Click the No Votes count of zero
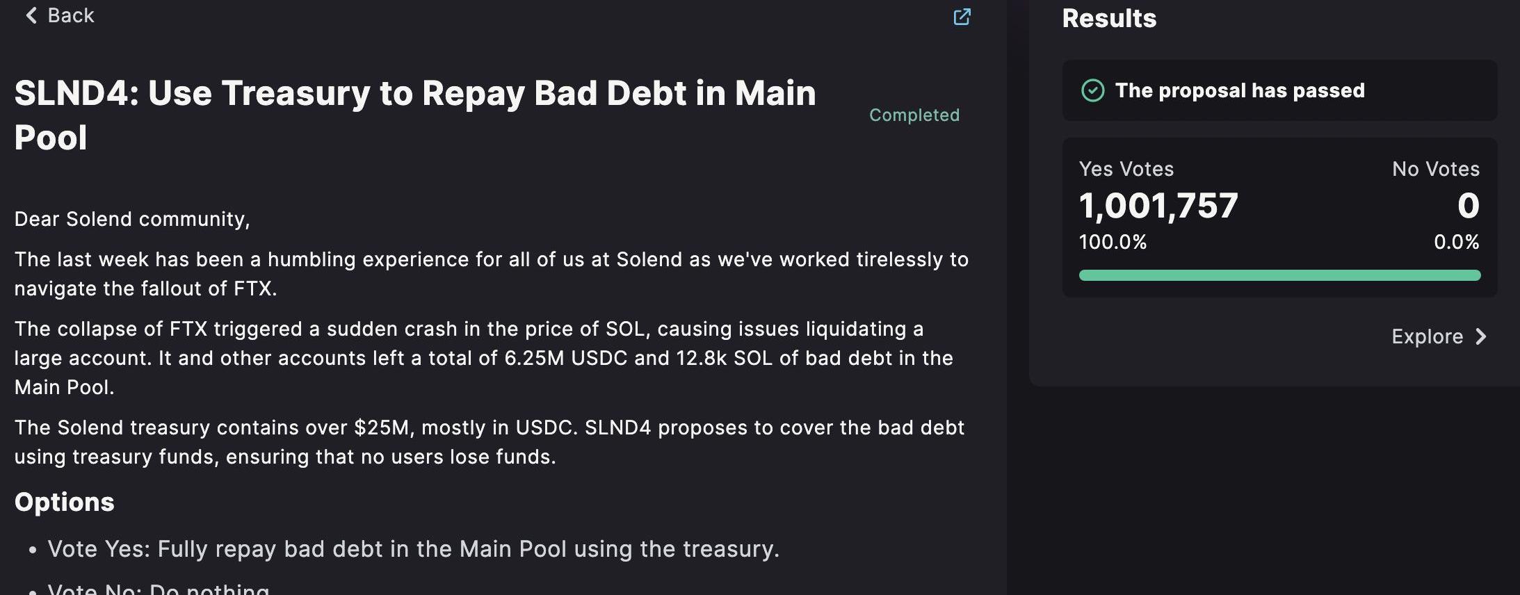Image resolution: width=1520 pixels, height=595 pixels. point(1468,206)
